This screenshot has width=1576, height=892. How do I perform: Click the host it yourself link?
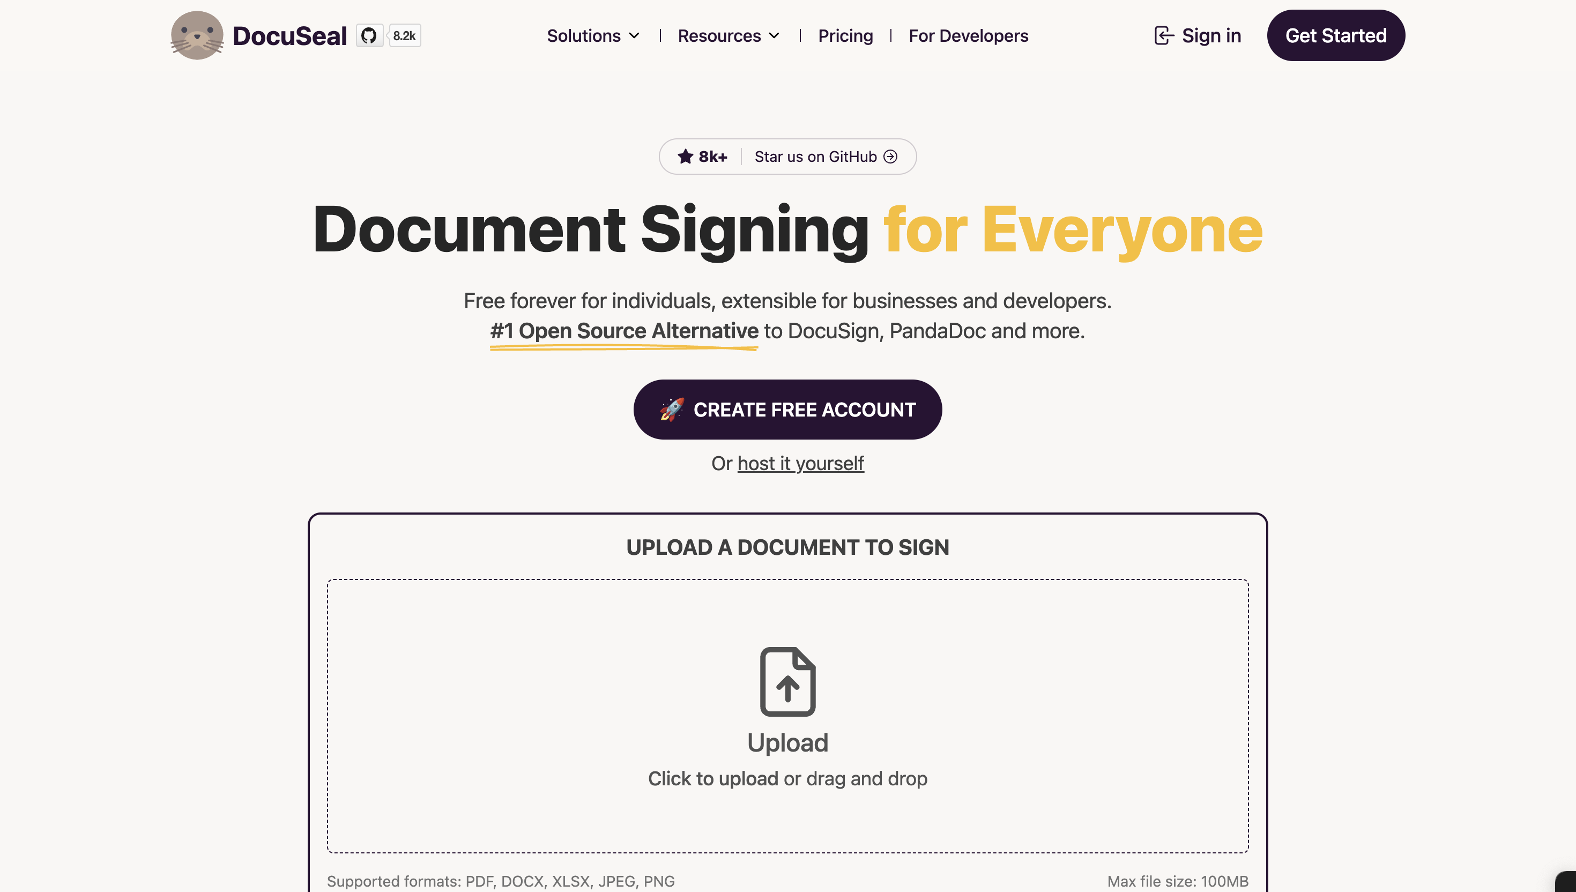800,464
